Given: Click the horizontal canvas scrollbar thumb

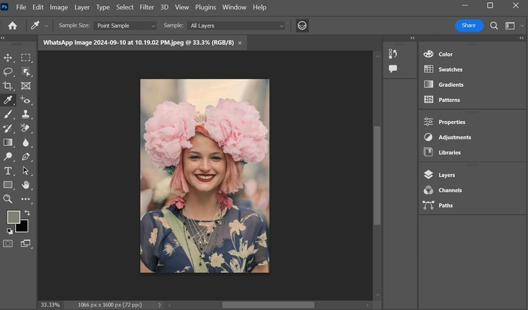Looking at the screenshot, I should (268, 305).
